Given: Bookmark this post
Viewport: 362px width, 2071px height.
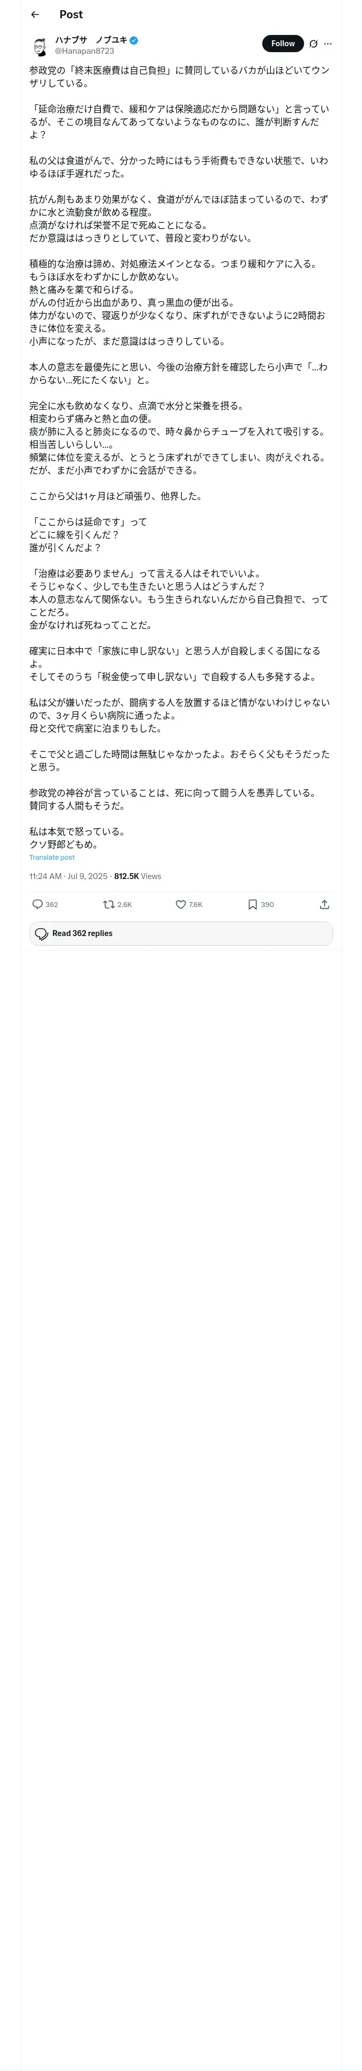Looking at the screenshot, I should click(x=252, y=904).
